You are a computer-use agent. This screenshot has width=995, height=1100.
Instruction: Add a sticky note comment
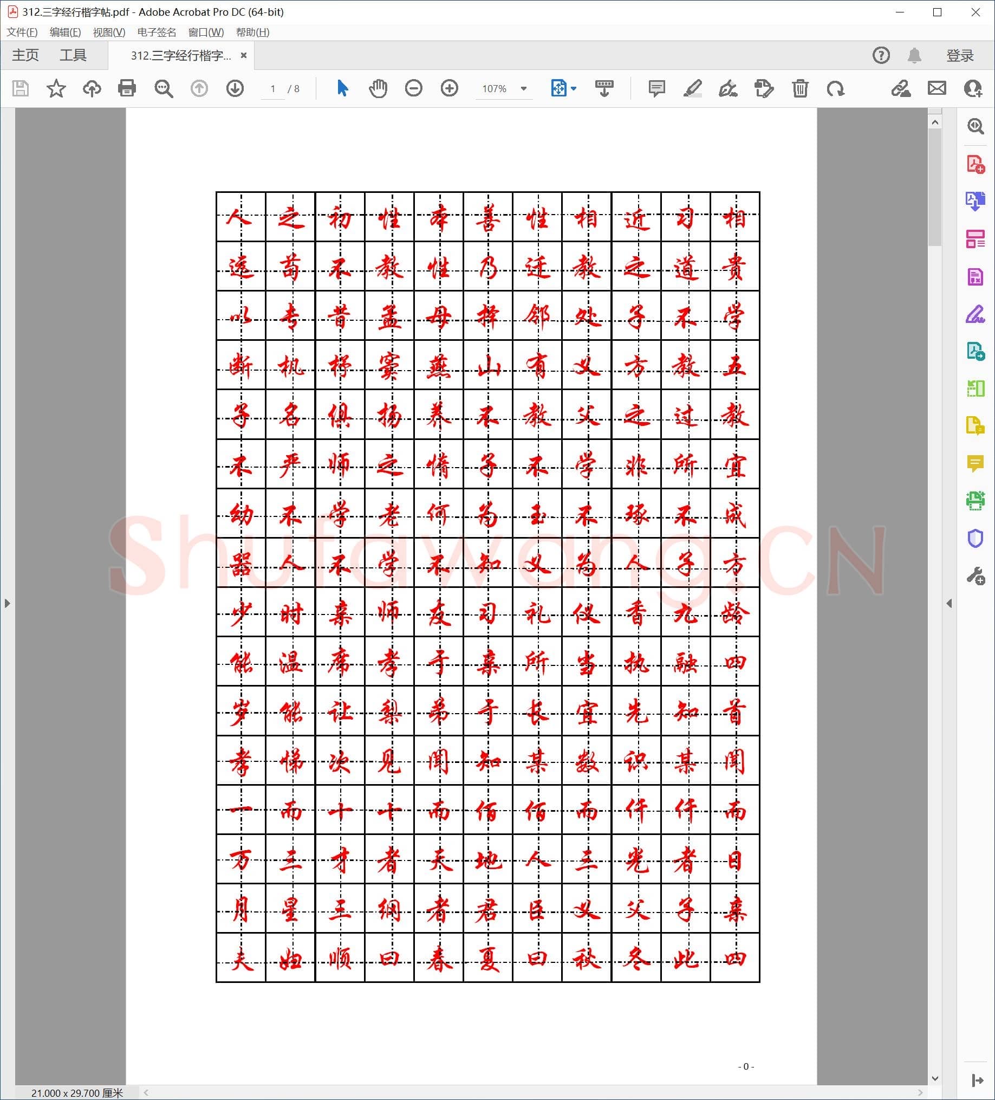point(656,88)
